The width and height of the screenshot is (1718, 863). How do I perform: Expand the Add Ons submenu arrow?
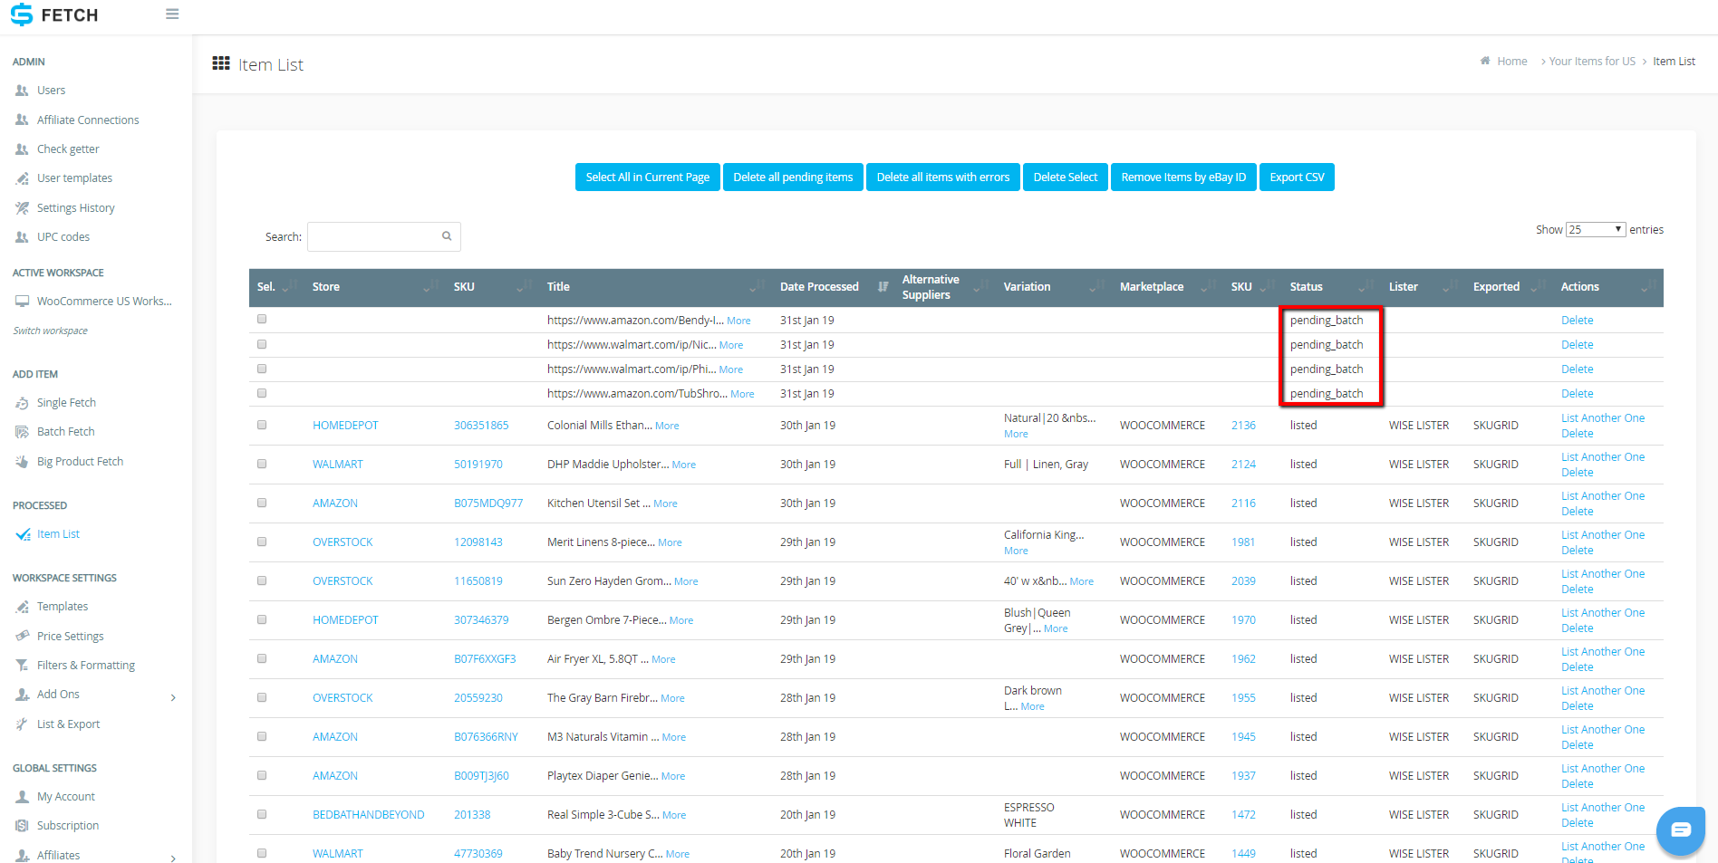pyautogui.click(x=173, y=697)
